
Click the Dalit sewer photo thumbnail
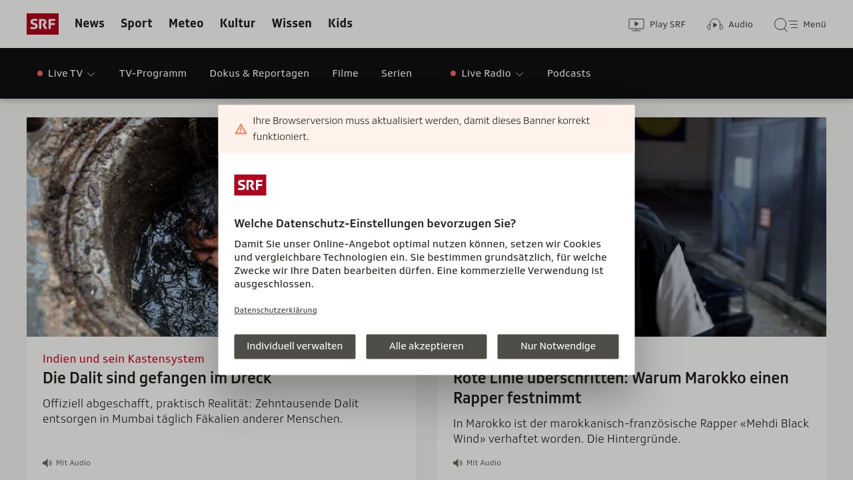[x=123, y=227]
